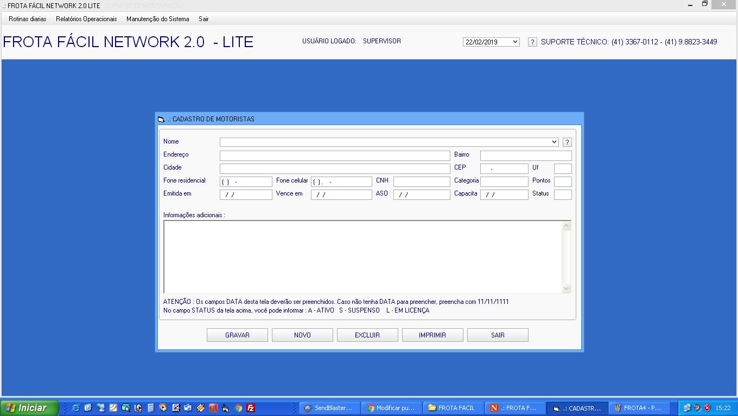Launch Google Chrome from the quick launch bar
This screenshot has height=416, width=738.
(x=237, y=408)
